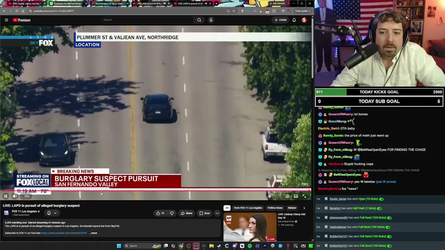Open more actions three-dot menu under video

pos(217,213)
